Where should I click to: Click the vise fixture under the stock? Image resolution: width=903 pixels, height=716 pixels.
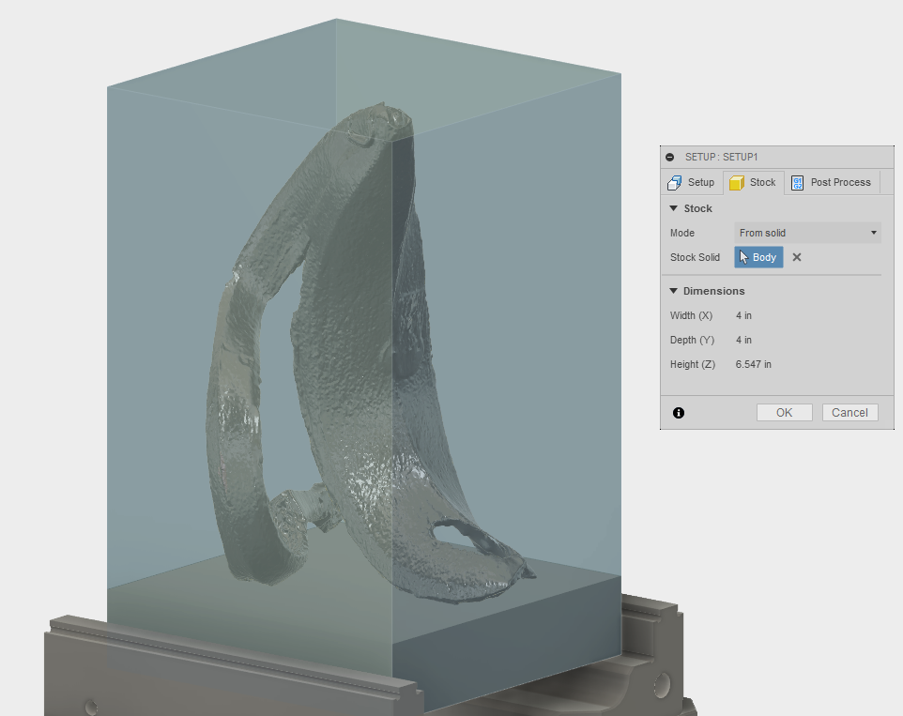point(230,674)
